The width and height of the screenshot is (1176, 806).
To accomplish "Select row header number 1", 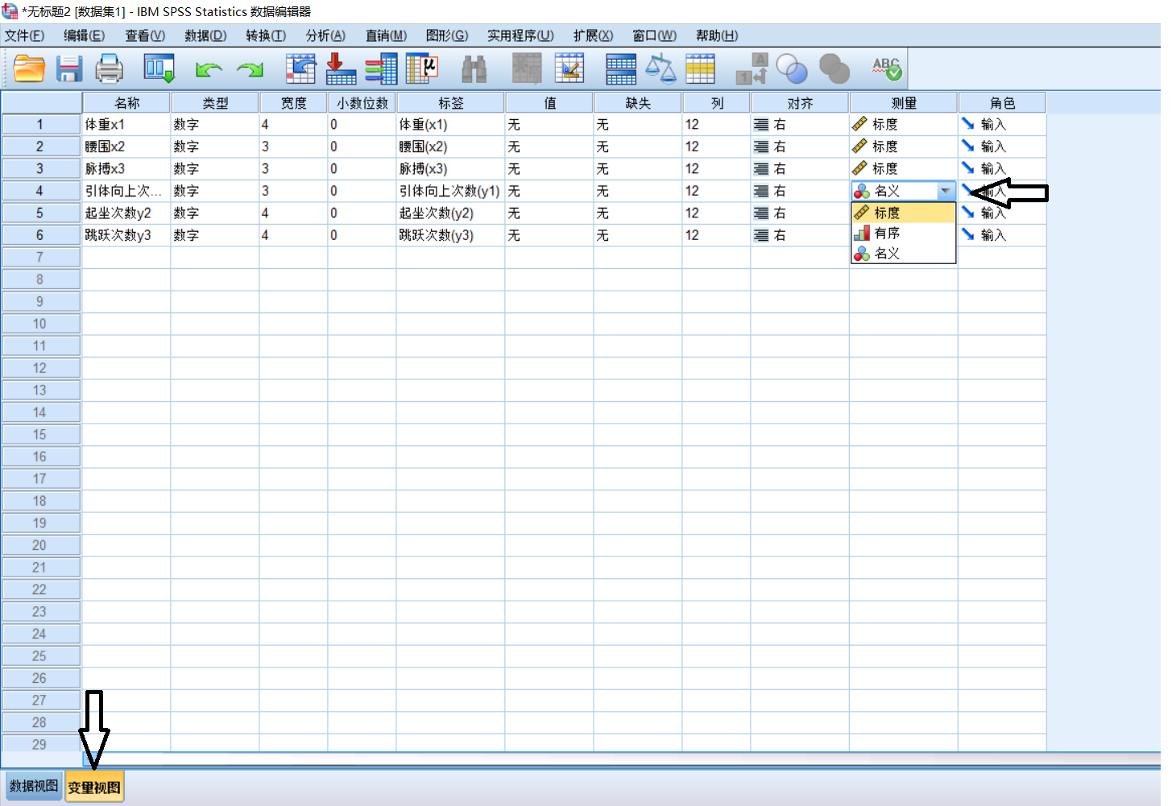I will tap(40, 125).
